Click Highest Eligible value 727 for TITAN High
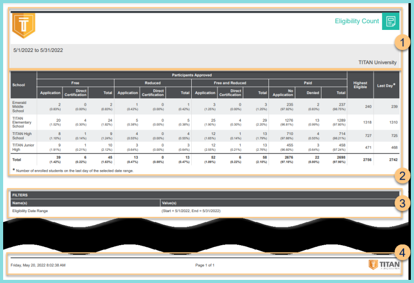Image resolution: width=414 pixels, height=283 pixels. point(368,135)
